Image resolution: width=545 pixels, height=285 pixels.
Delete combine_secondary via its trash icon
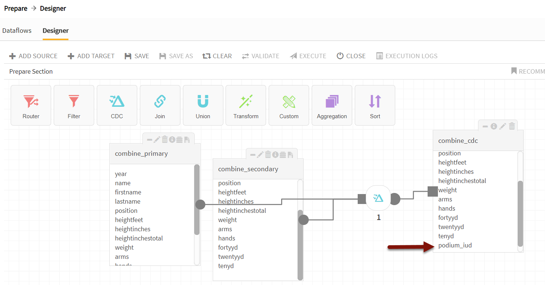[x=267, y=154]
